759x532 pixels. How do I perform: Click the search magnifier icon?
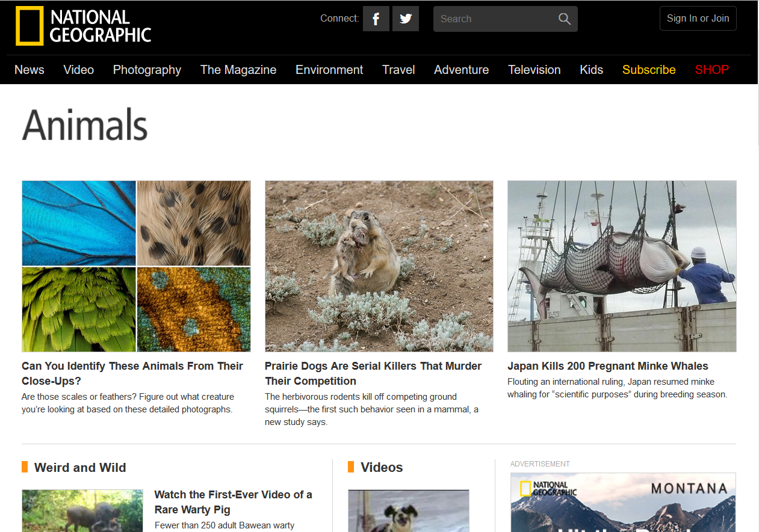[x=564, y=19]
